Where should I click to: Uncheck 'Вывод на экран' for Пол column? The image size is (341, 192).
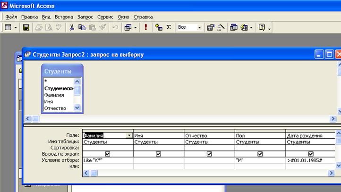click(260, 154)
